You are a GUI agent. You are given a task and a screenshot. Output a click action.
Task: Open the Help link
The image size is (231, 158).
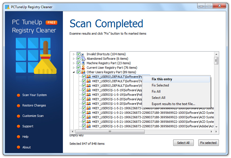tap(25, 137)
